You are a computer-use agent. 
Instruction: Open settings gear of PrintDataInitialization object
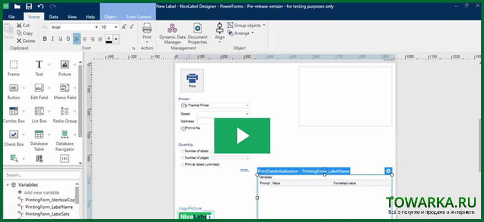click(388, 171)
